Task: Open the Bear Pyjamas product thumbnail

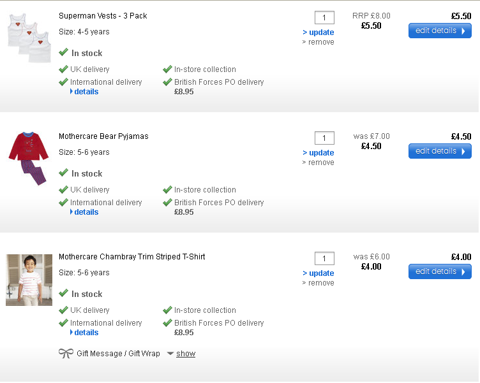Action: click(29, 158)
